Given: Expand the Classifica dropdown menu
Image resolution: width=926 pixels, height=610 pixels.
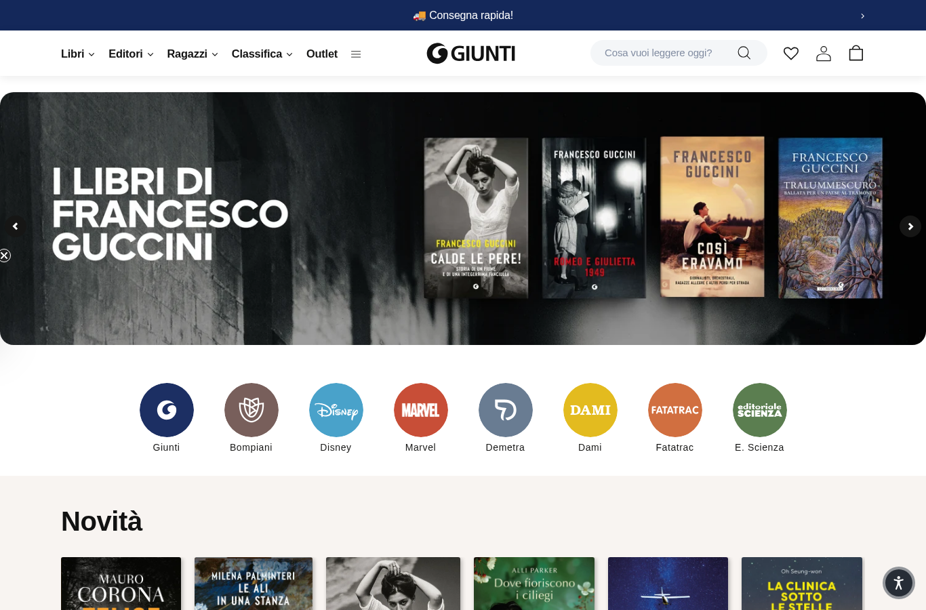Looking at the screenshot, I should [262, 54].
